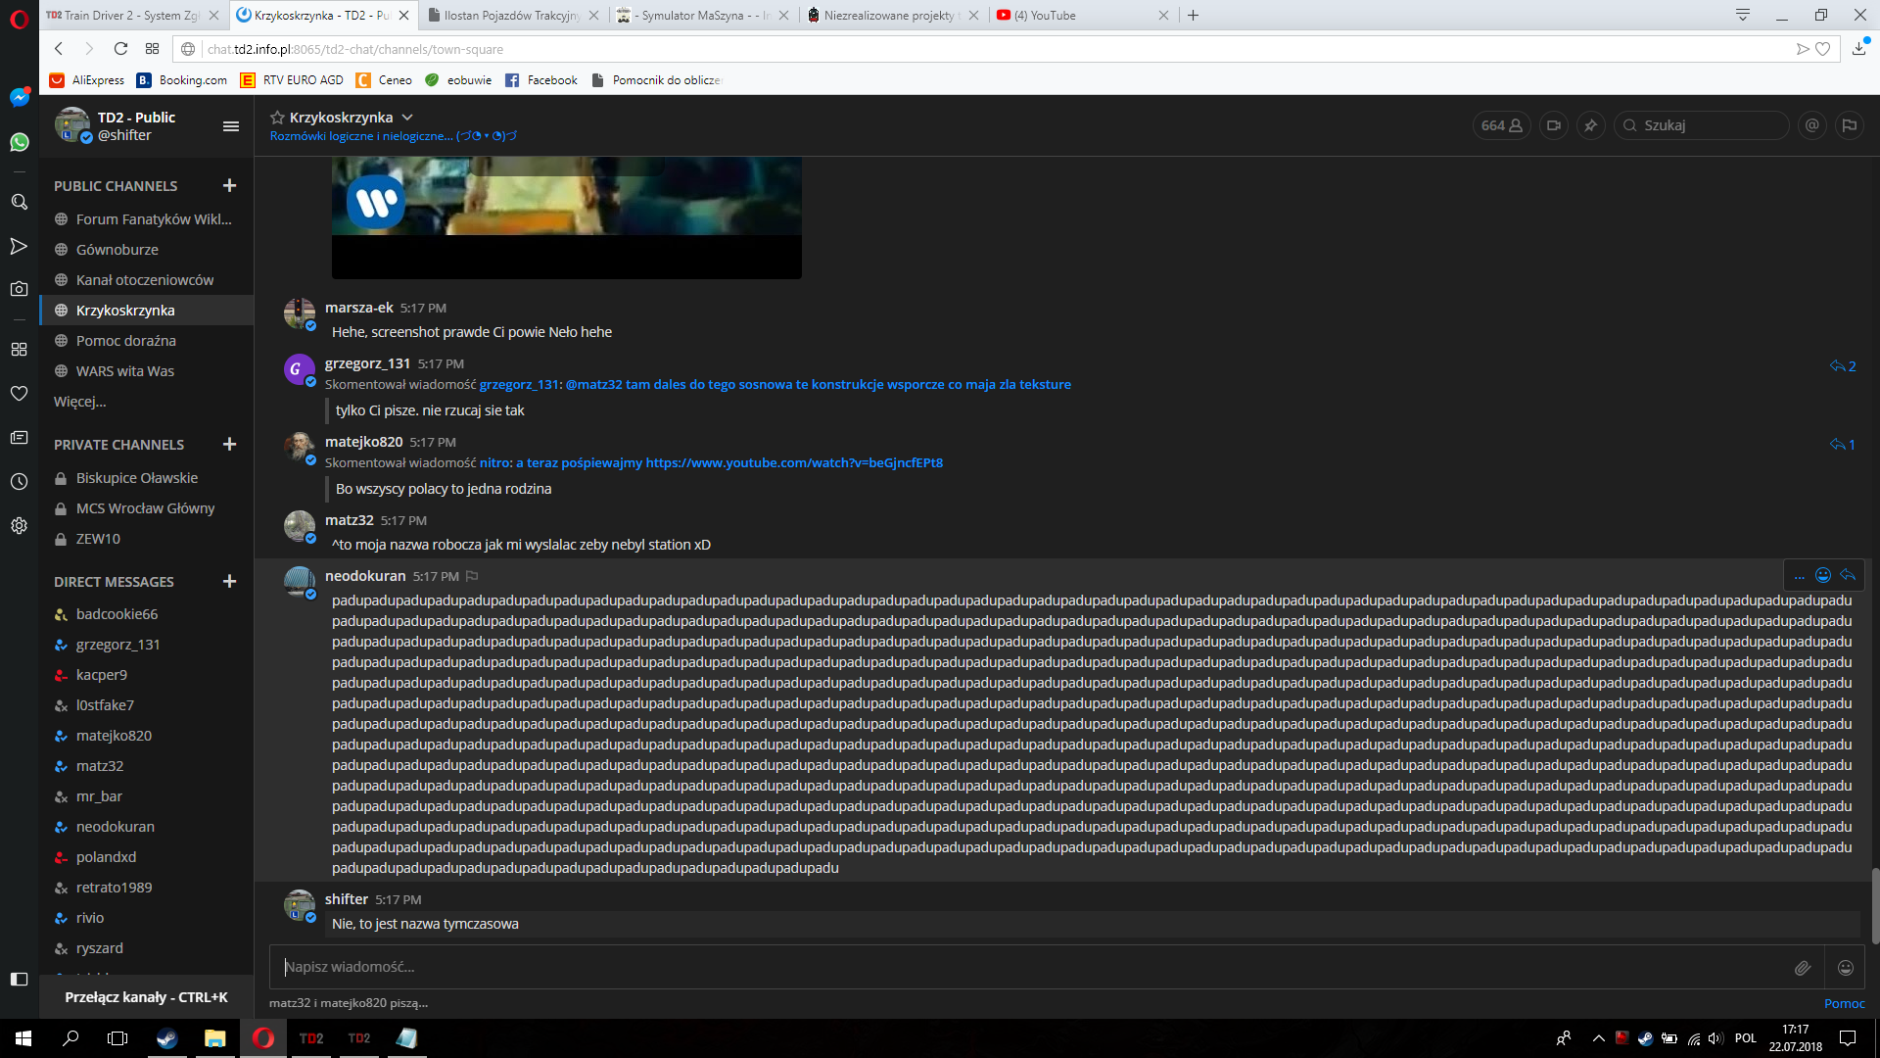This screenshot has width=1880, height=1058.
Task: Open pinned posts with the pin icon
Action: pyautogui.click(x=1590, y=125)
